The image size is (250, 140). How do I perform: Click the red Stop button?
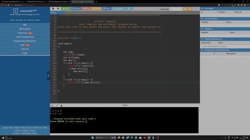point(87,9)
